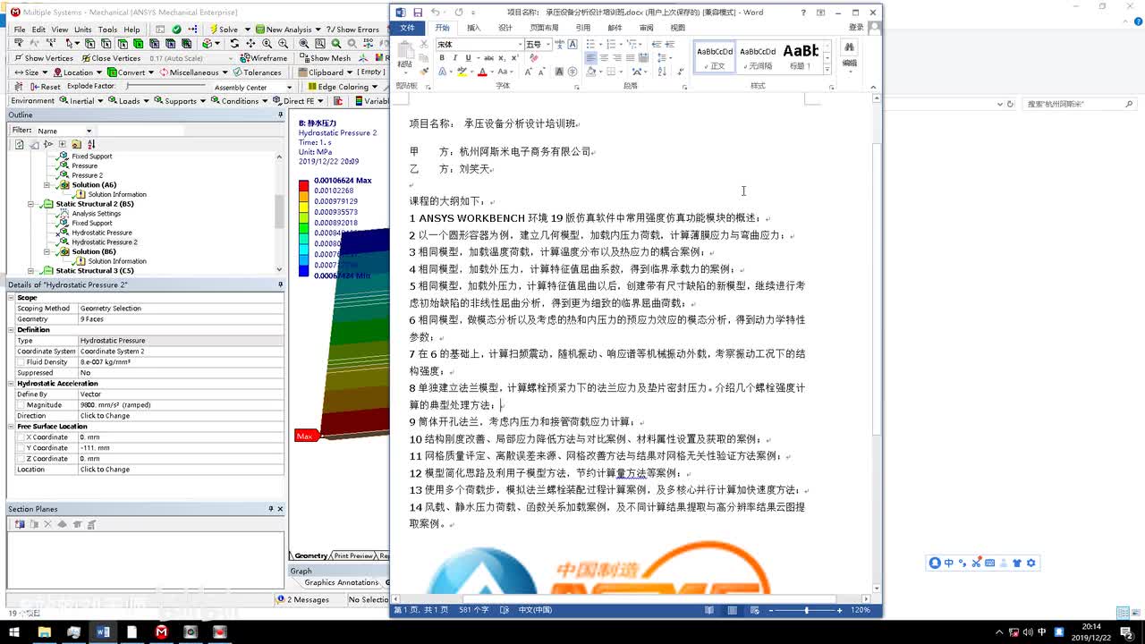Viewport: 1145px width, 644px height.
Task: Click the Bold icon in Word ribbon
Action: coord(442,58)
